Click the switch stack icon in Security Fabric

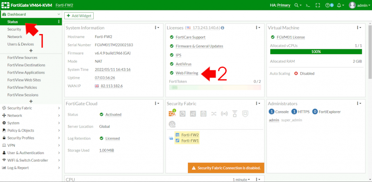tap(235, 113)
